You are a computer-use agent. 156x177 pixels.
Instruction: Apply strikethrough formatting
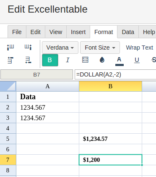pos(154,60)
